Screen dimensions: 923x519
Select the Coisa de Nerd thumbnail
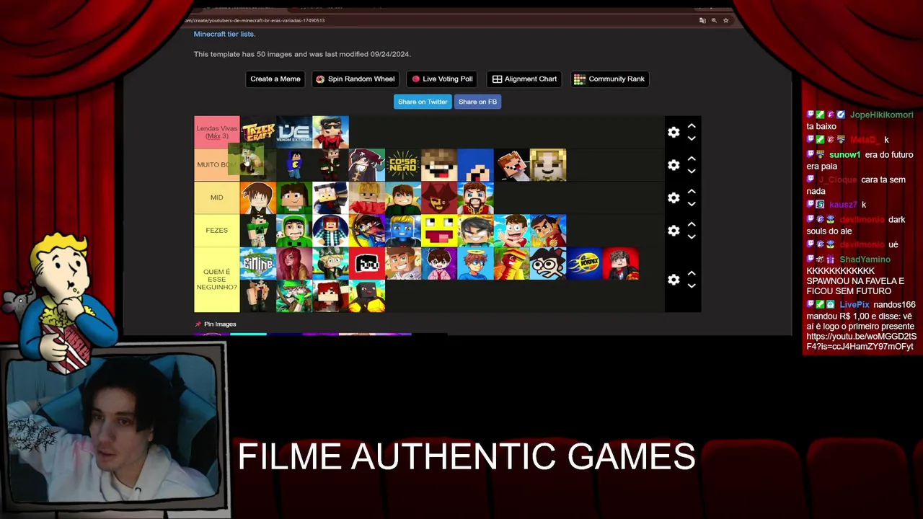point(403,165)
